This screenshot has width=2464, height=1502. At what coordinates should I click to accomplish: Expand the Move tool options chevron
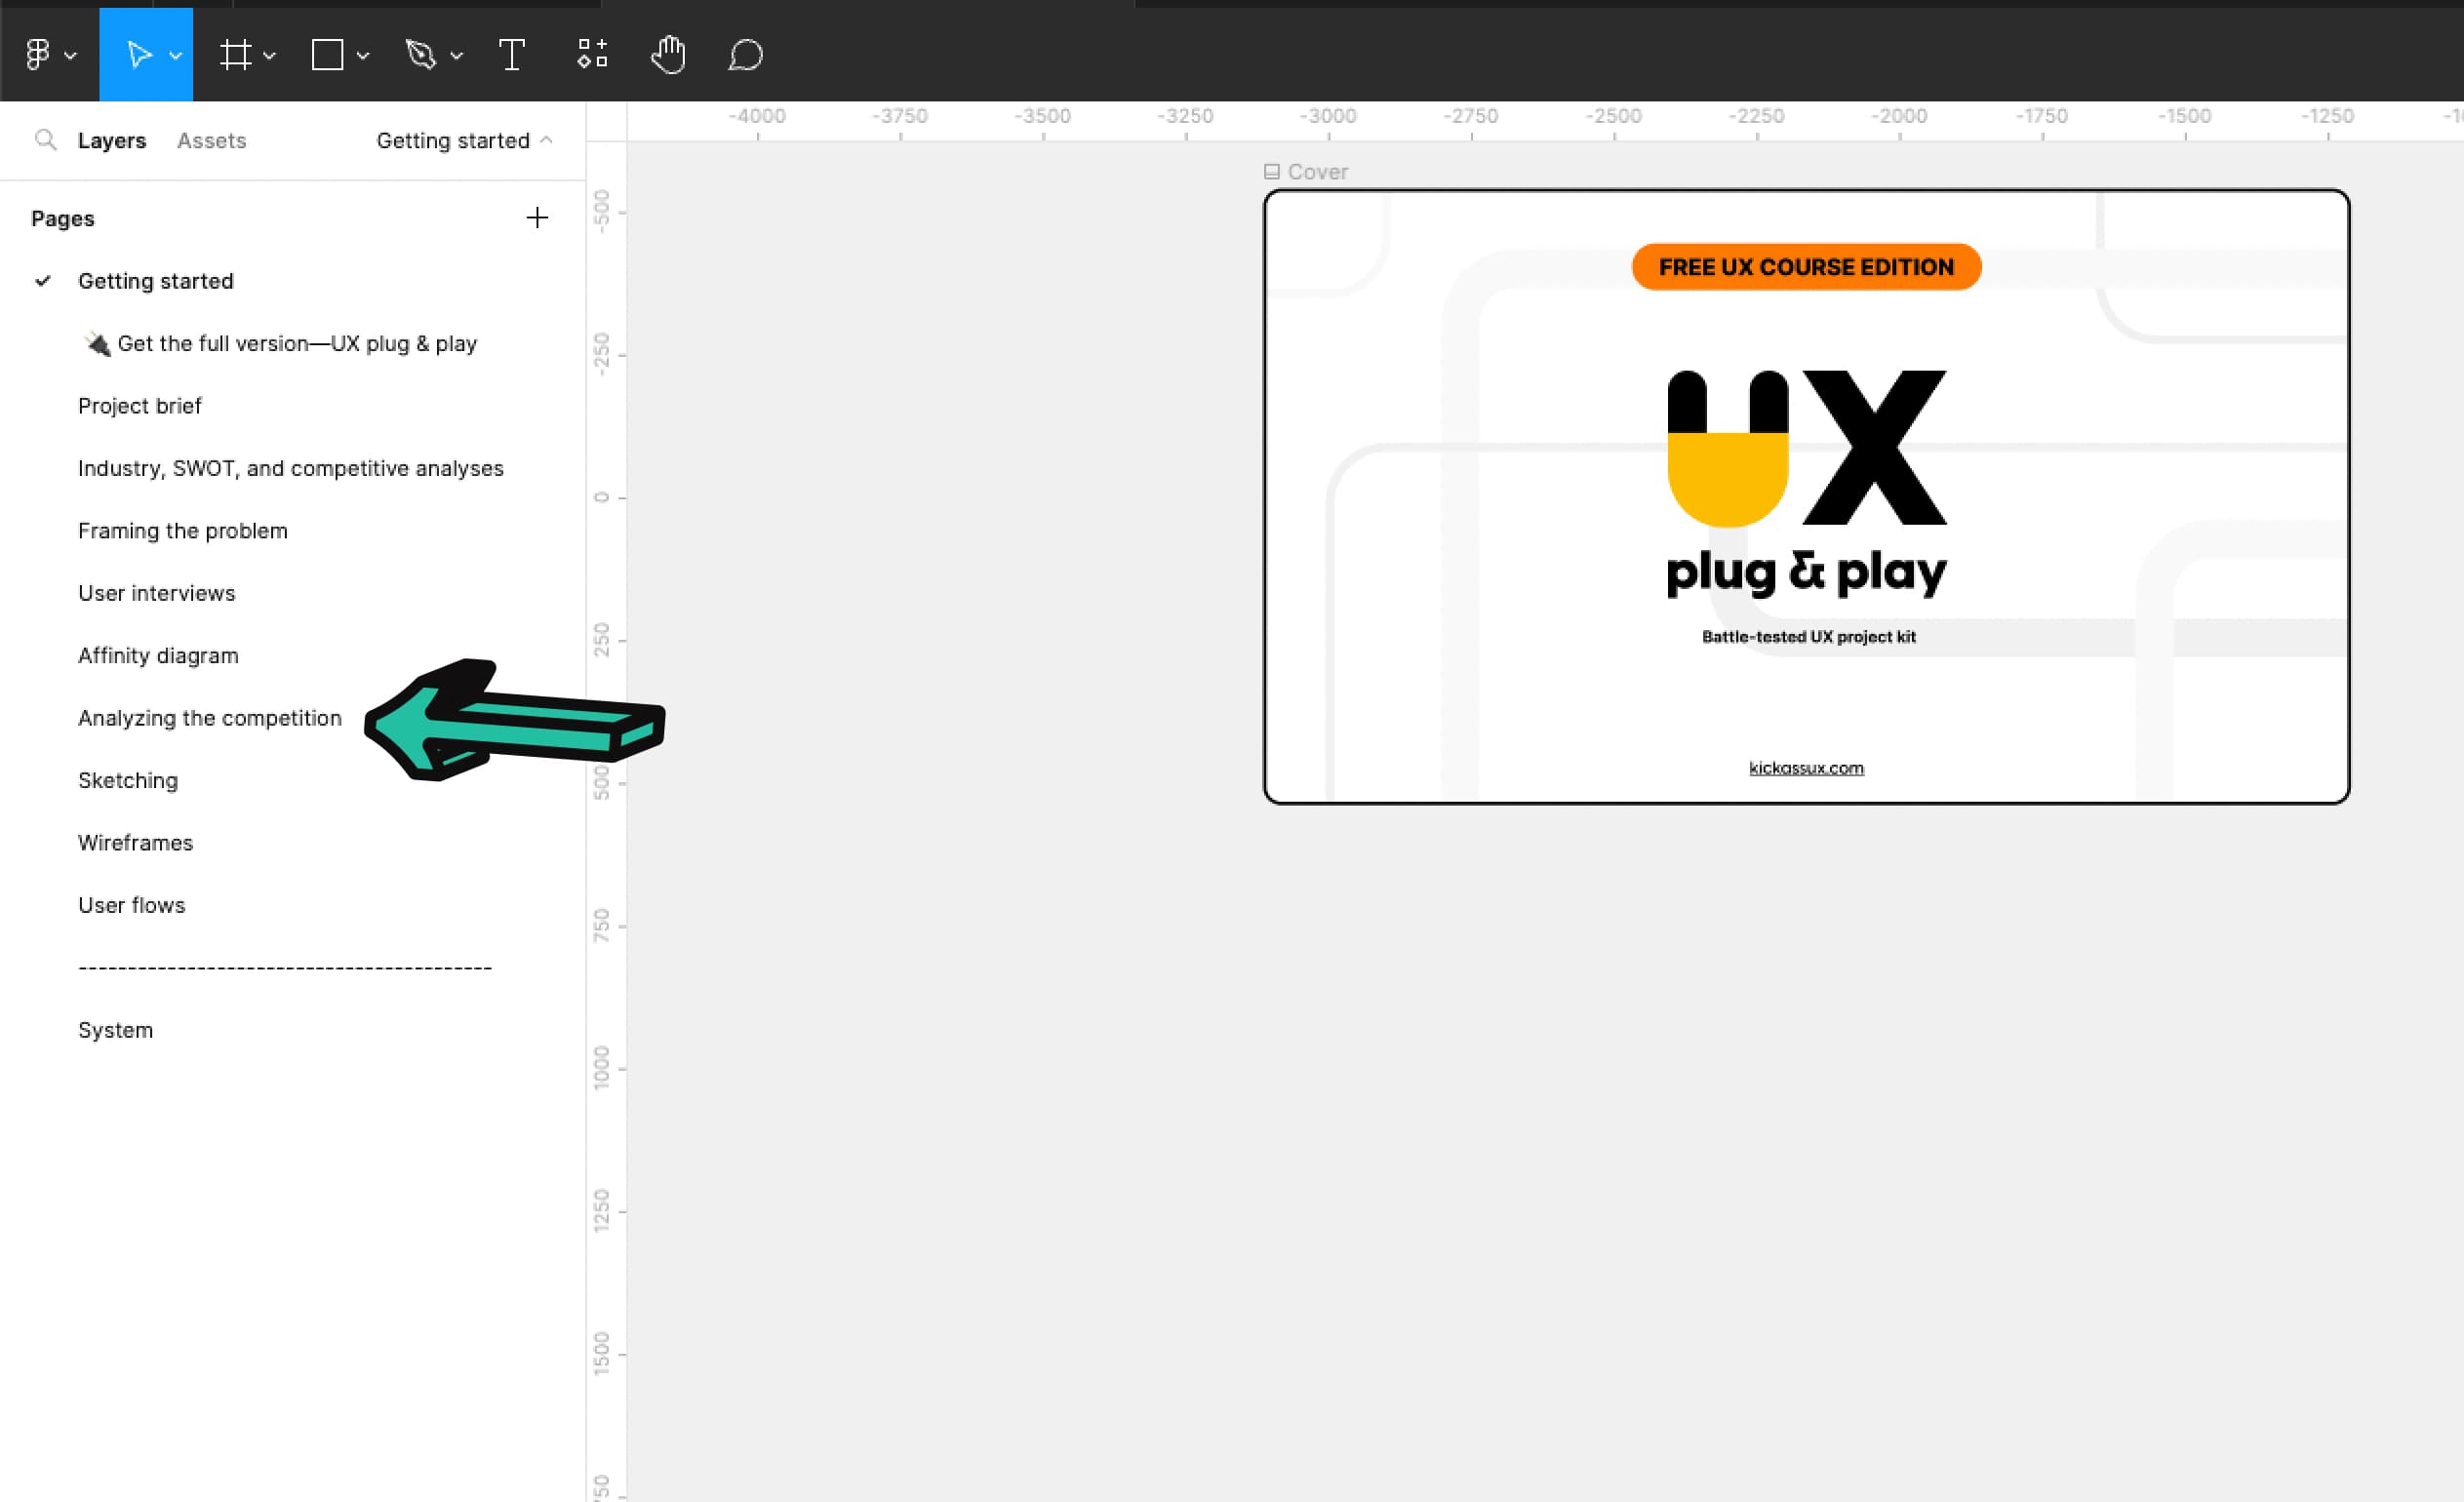point(175,56)
